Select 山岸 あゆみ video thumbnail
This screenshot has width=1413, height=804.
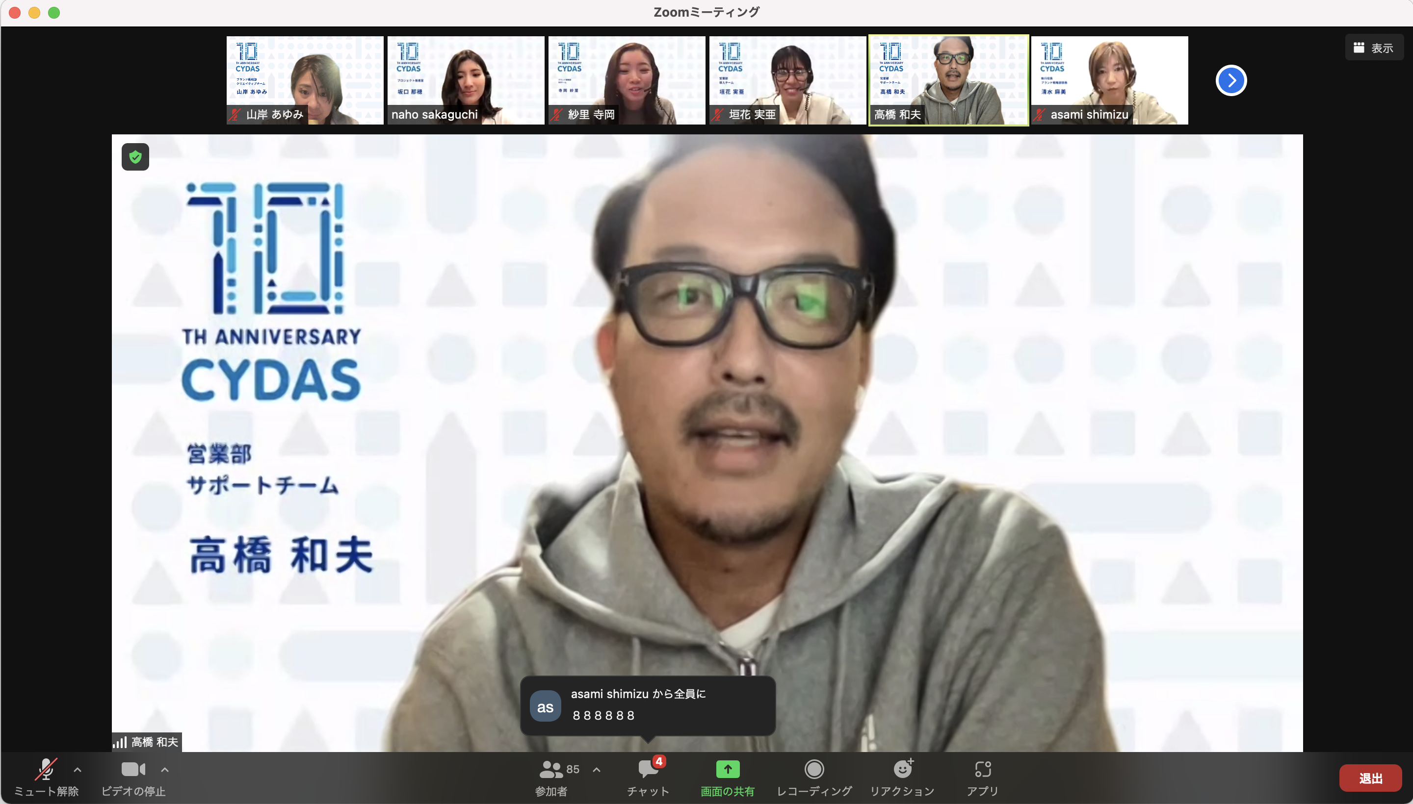305,80
